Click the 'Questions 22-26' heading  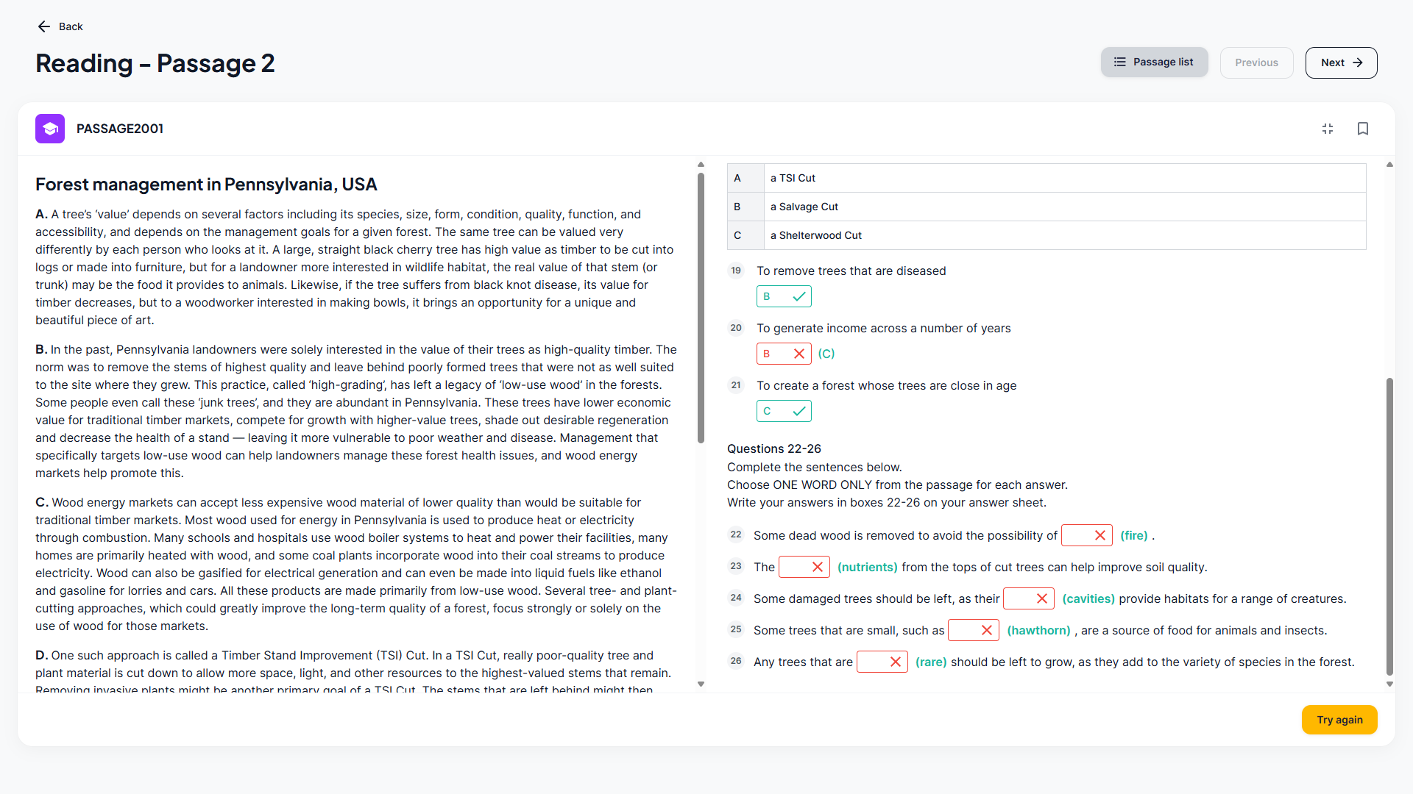(773, 448)
